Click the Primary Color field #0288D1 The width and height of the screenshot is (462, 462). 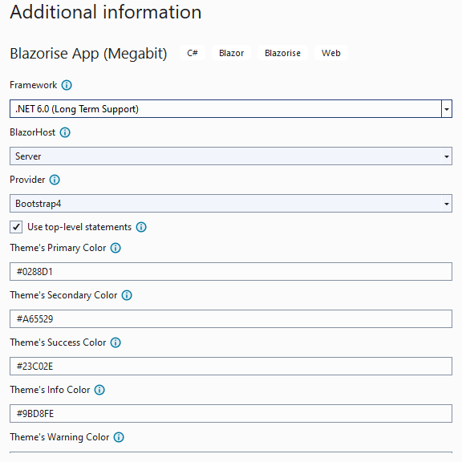pyautogui.click(x=231, y=272)
